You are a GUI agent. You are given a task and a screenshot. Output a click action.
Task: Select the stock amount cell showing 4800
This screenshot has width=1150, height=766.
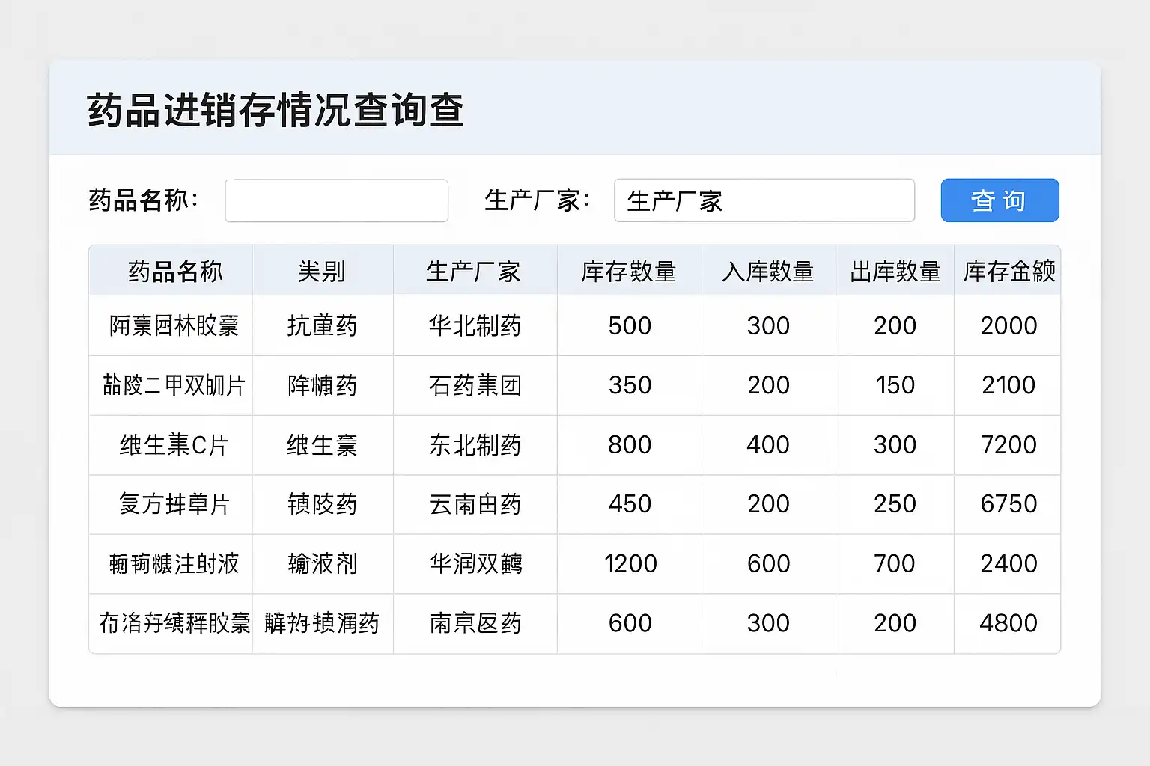click(x=1008, y=623)
